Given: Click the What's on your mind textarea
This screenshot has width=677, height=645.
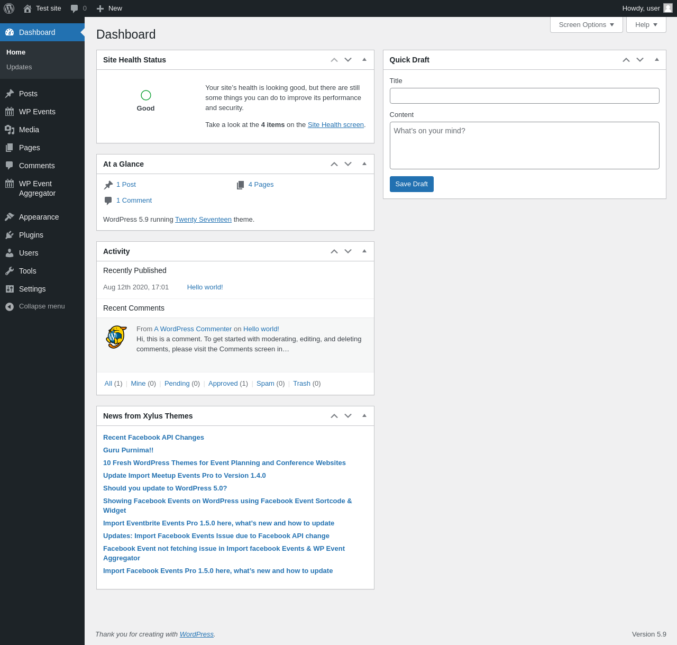Looking at the screenshot, I should pos(525,146).
